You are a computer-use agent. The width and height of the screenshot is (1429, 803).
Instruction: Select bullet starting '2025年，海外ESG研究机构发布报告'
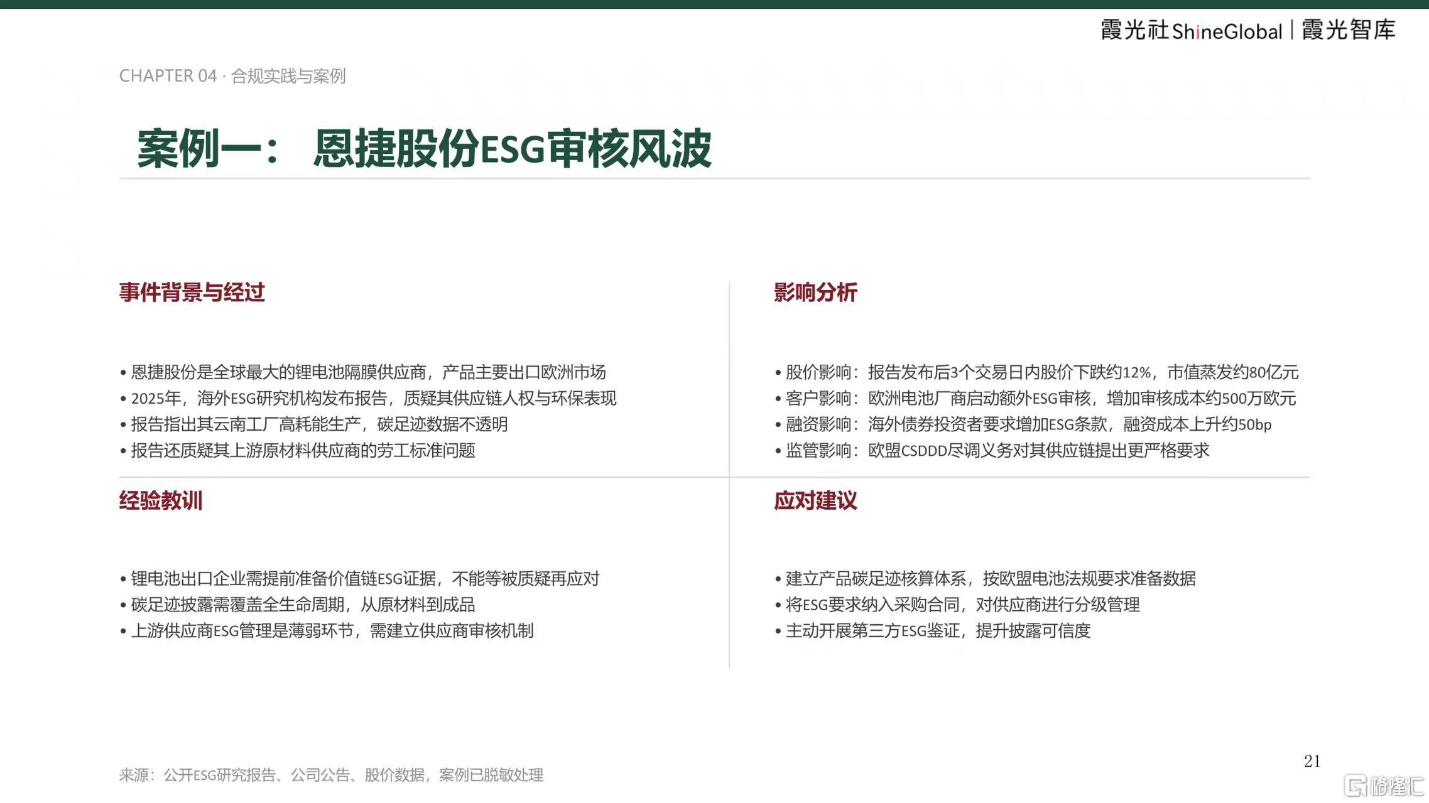tap(368, 398)
